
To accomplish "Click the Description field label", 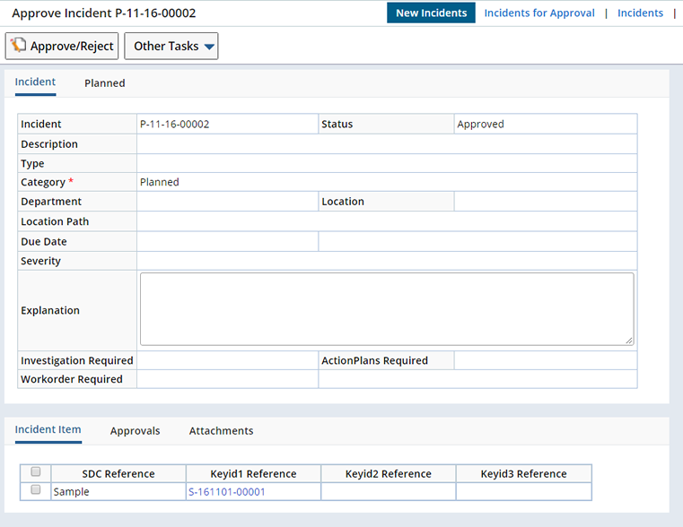I will tap(49, 144).
